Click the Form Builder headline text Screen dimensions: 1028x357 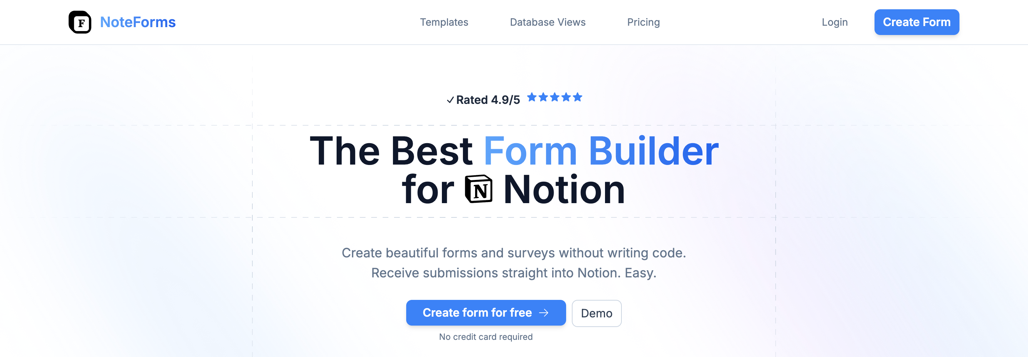click(x=601, y=151)
